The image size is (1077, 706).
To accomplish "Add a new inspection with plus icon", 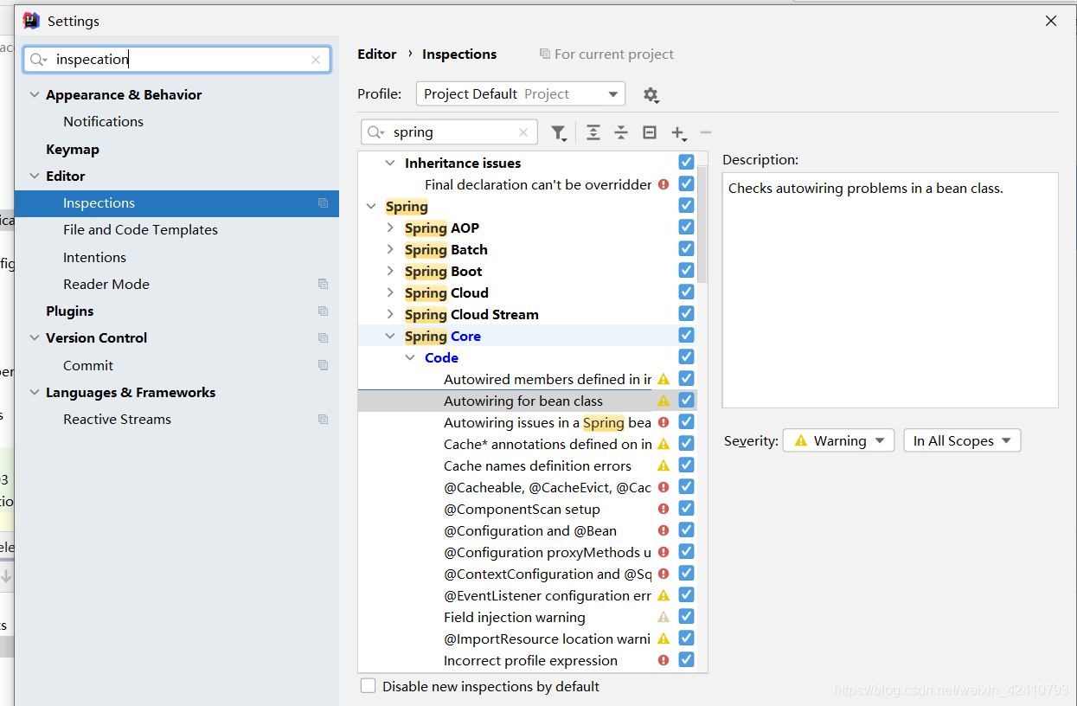I will click(x=678, y=132).
